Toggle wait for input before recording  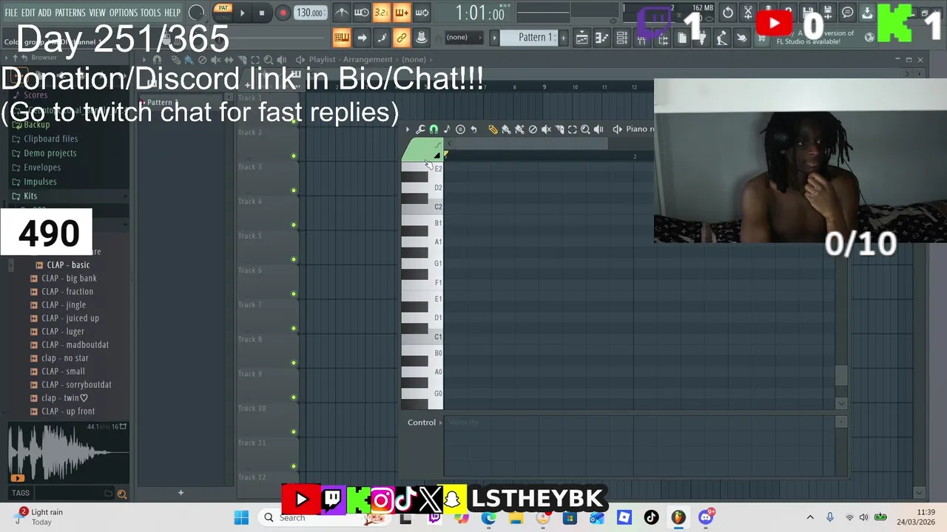tap(362, 13)
